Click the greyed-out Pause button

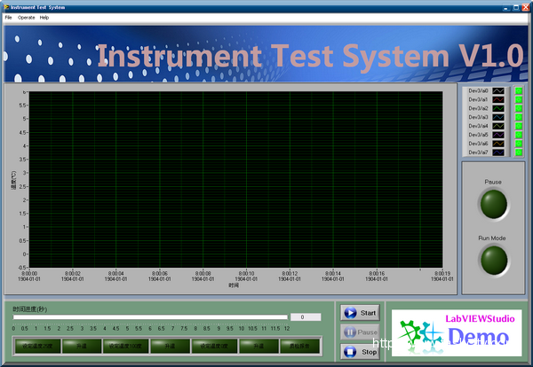[x=360, y=332]
